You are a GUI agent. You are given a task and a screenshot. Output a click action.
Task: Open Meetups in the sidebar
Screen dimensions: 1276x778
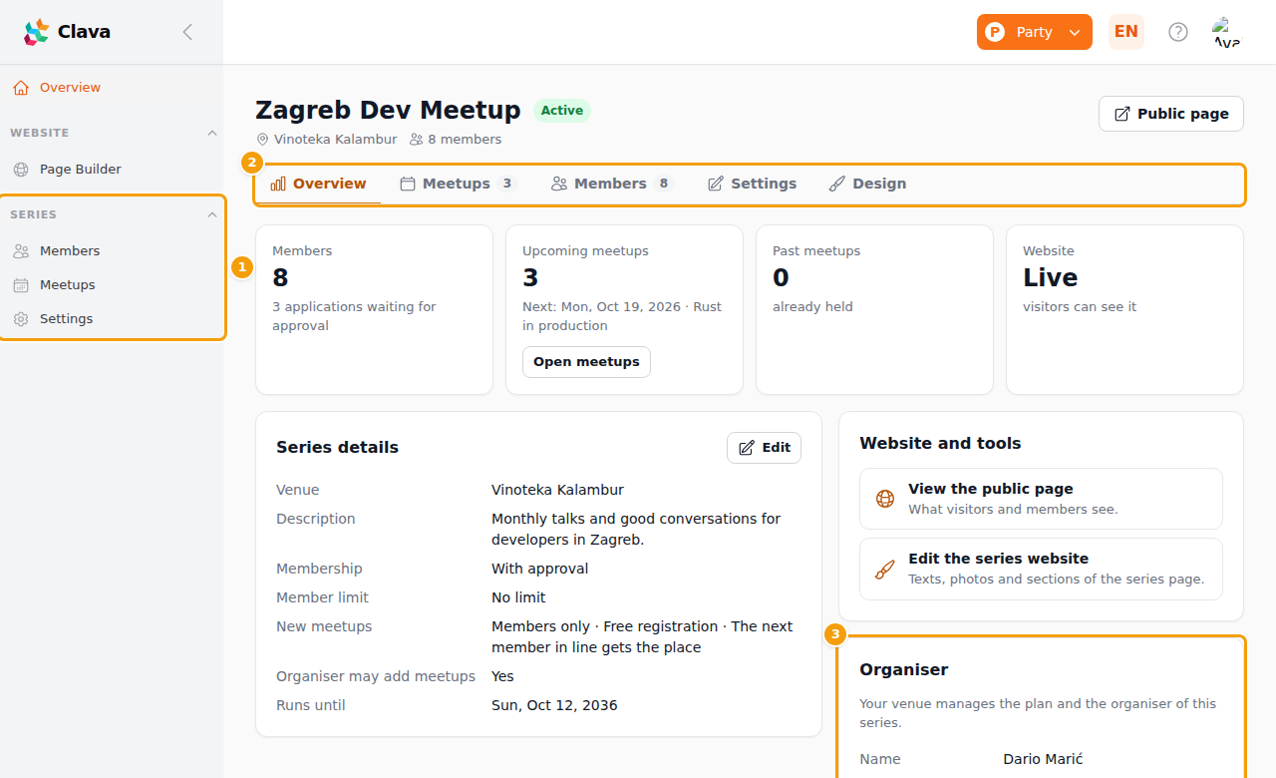[x=112, y=285]
